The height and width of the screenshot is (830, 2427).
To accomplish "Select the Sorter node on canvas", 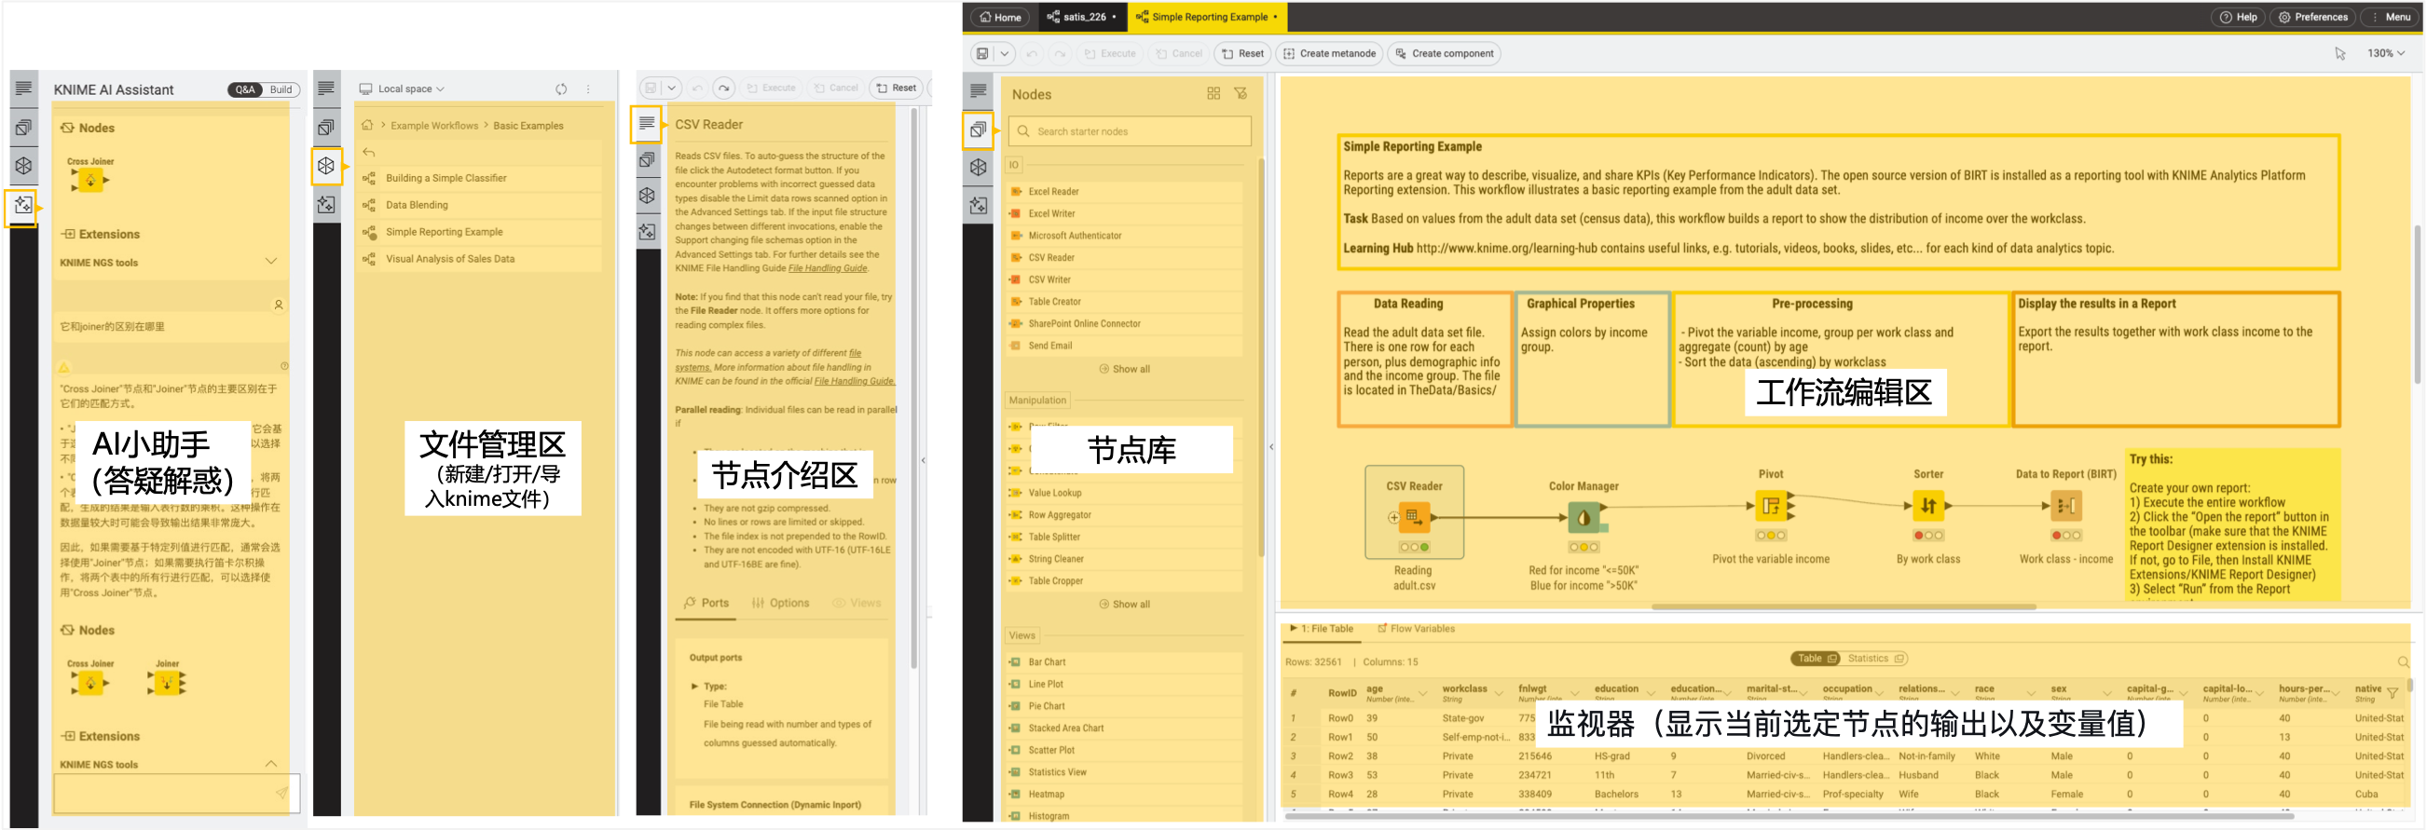I will point(1928,506).
